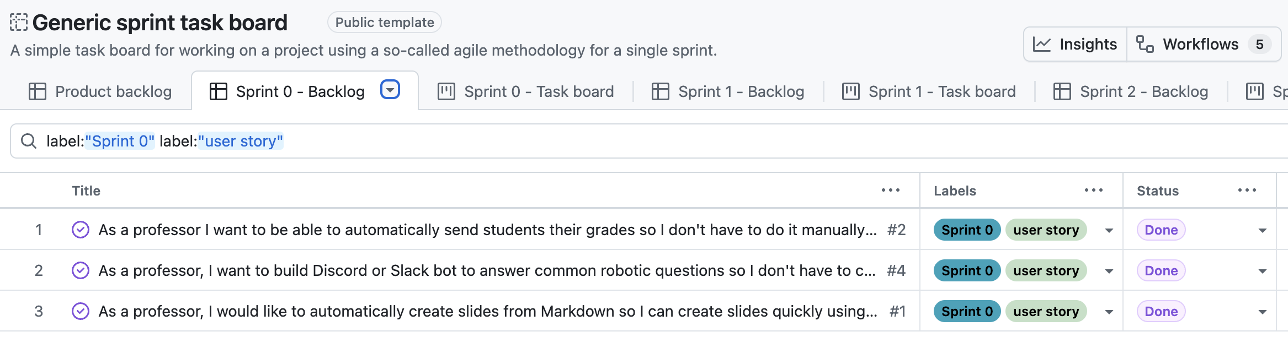Click the project icon beside 'Generic sprint task board'

19,21
